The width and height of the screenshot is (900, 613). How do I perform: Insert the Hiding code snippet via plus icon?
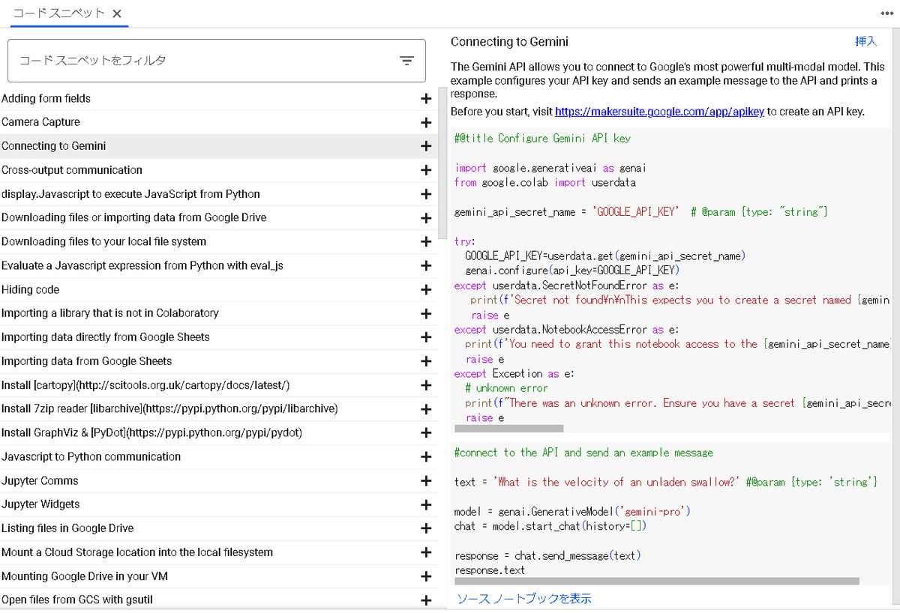(x=426, y=290)
